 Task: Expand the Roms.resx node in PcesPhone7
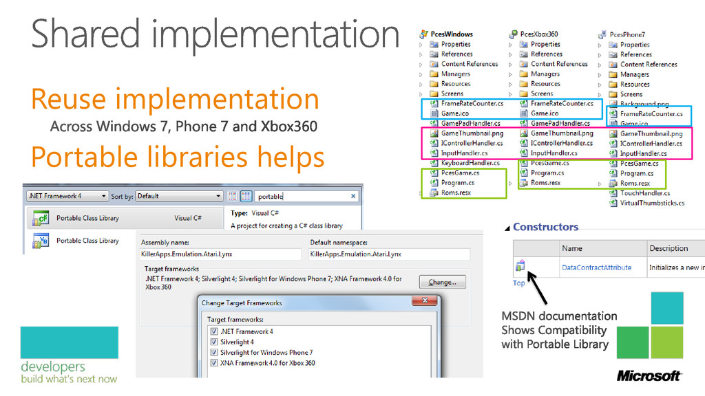point(600,184)
